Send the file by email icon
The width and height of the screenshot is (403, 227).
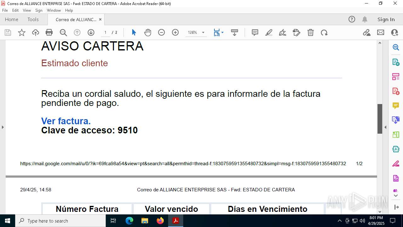[x=381, y=32]
